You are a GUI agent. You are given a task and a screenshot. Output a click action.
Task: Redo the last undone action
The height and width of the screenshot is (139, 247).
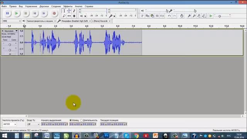click(174, 16)
